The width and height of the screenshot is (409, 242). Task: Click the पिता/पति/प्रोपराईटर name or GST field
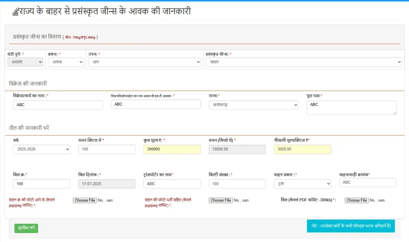click(156, 104)
